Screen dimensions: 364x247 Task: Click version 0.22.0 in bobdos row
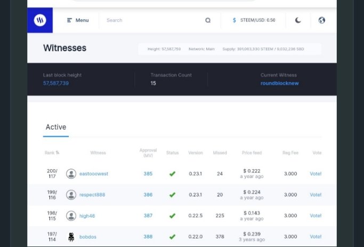point(196,236)
